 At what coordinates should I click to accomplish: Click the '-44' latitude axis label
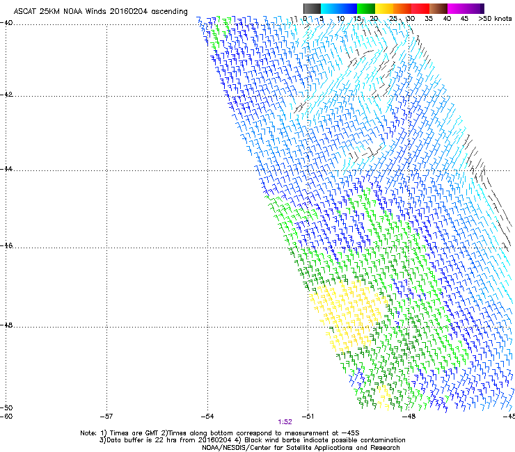(x=6, y=169)
